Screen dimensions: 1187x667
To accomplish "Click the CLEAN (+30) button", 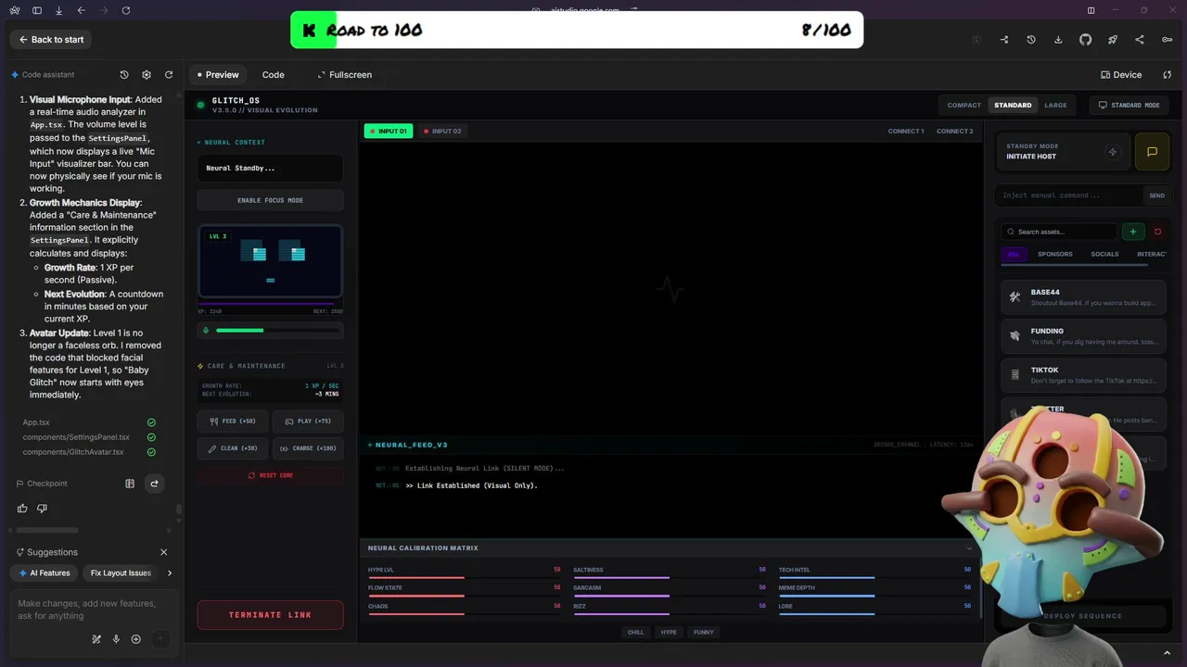I will (233, 448).
